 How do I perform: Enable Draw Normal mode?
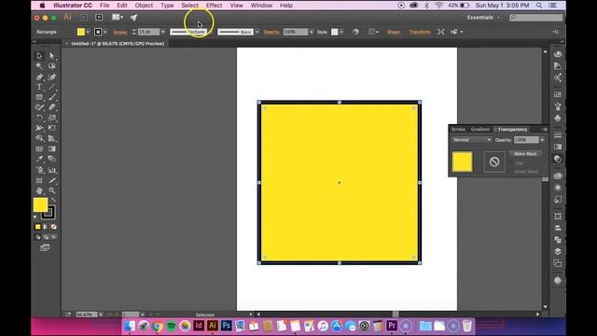(37, 237)
